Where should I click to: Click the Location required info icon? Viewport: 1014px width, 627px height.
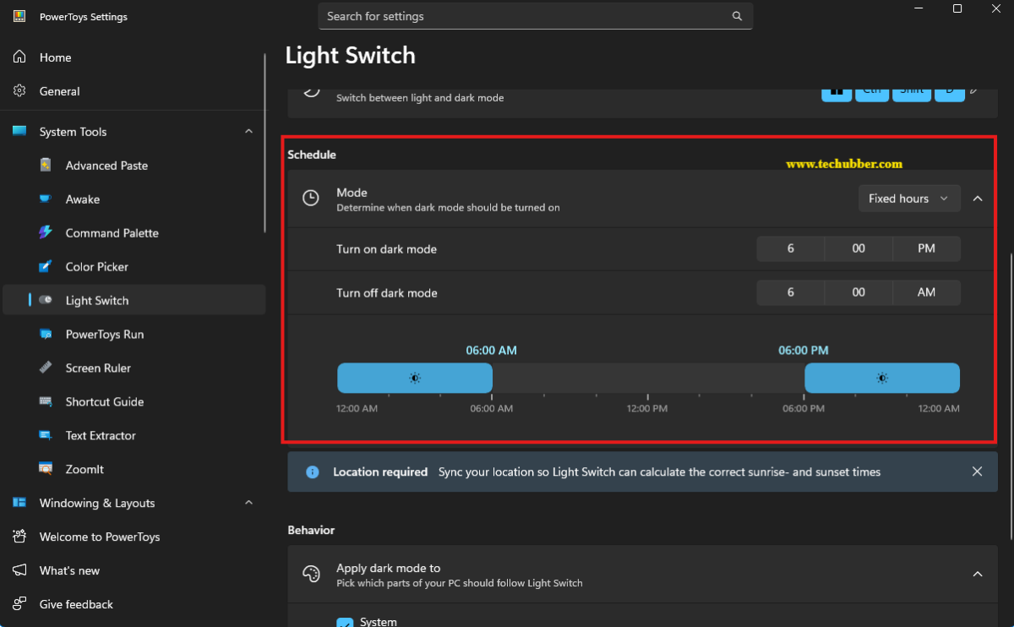click(312, 472)
